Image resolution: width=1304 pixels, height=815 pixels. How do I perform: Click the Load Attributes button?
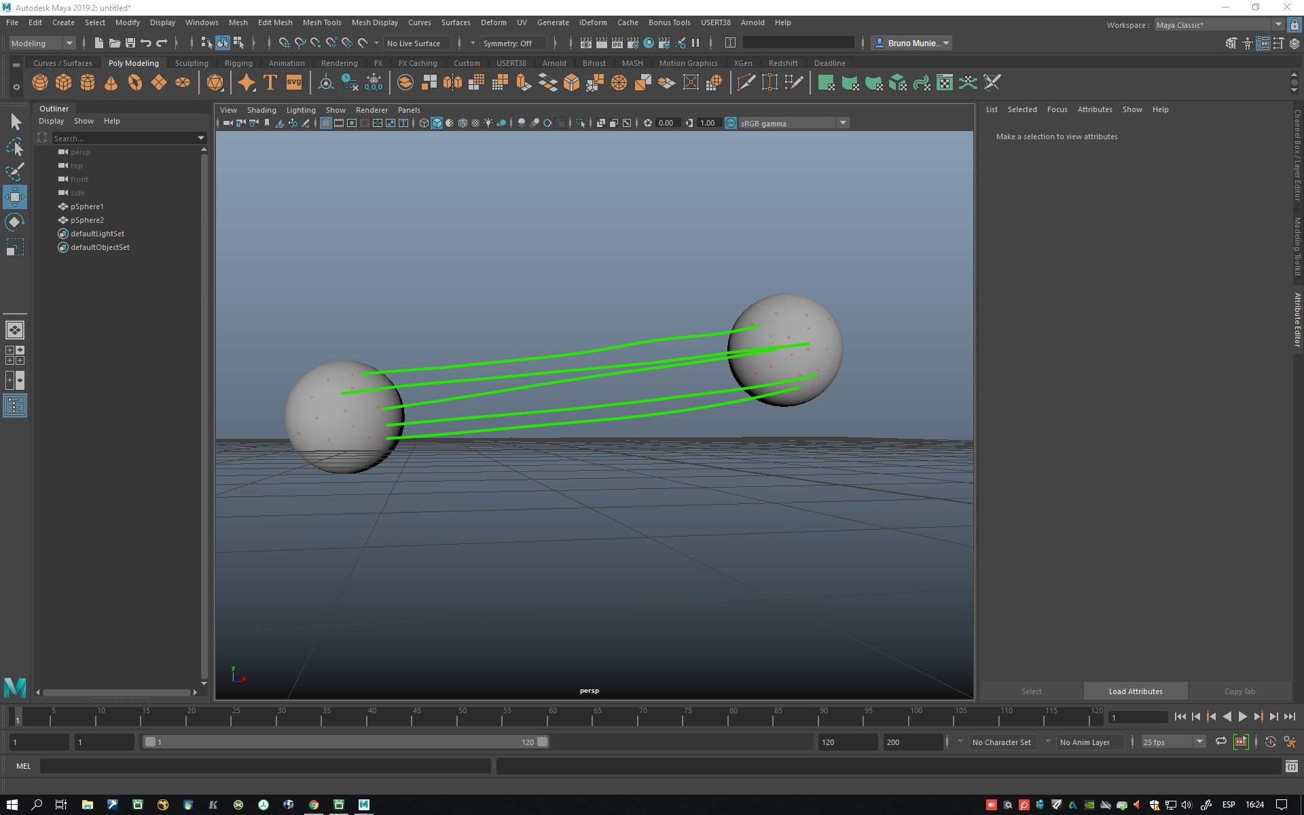pyautogui.click(x=1135, y=691)
